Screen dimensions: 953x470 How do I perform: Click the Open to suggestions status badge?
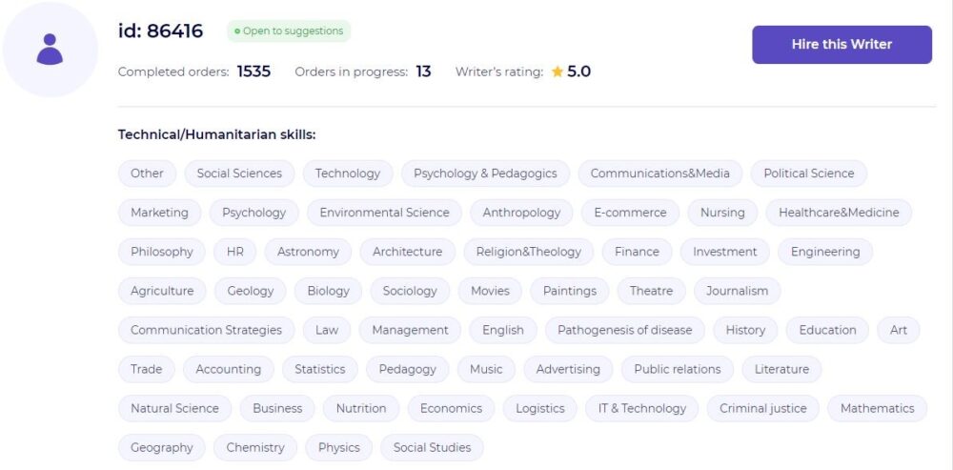coord(289,31)
